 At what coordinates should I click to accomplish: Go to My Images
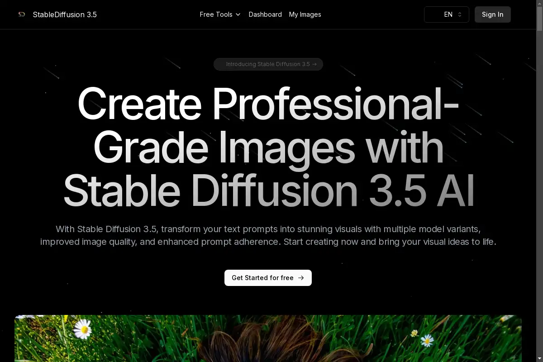click(x=305, y=14)
